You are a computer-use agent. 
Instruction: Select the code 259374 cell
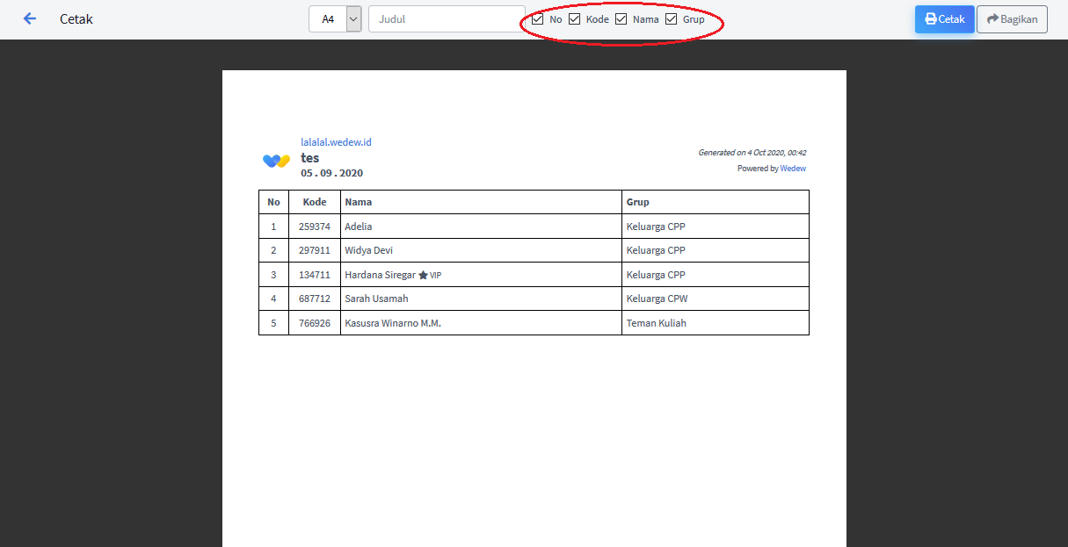315,227
